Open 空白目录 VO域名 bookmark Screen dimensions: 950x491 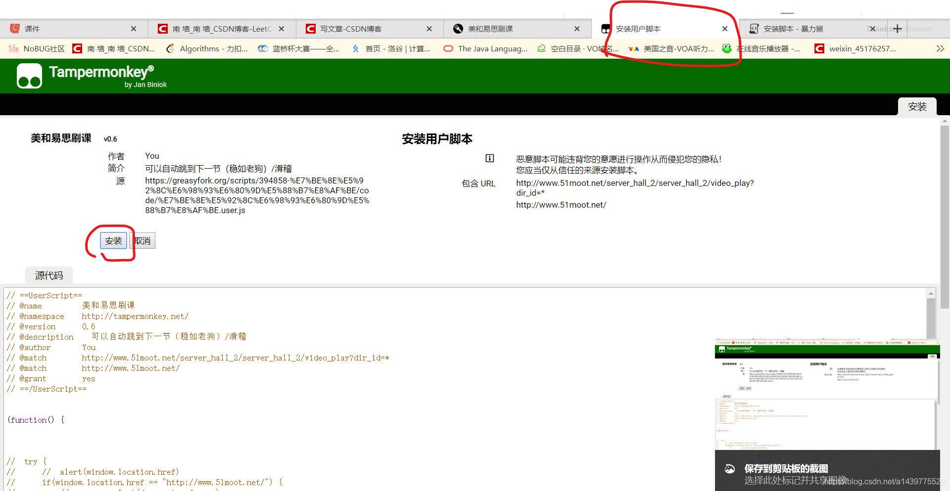(x=578, y=48)
